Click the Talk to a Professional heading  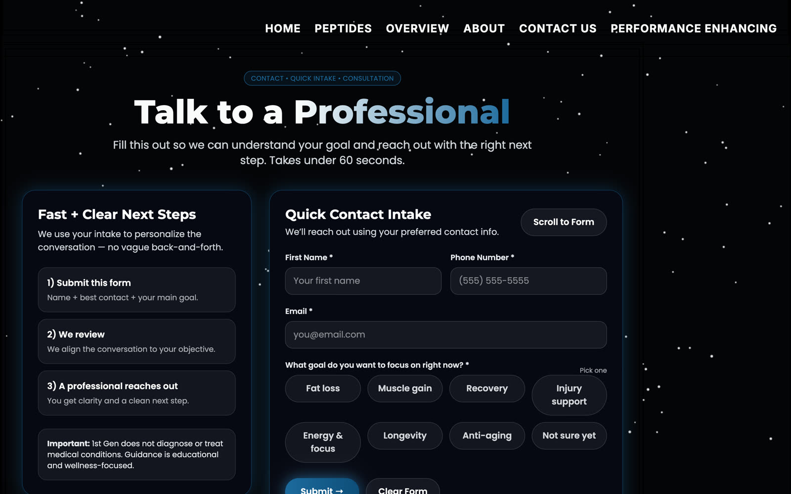pyautogui.click(x=322, y=112)
